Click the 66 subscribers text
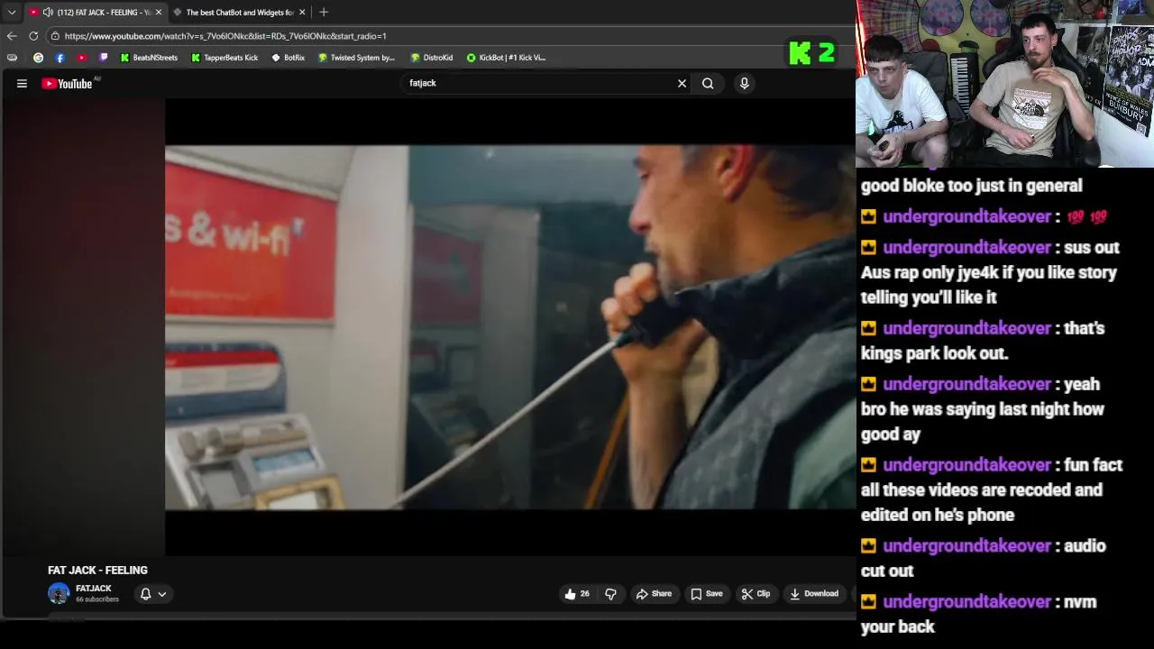 click(97, 599)
